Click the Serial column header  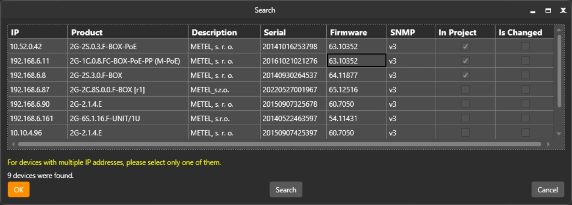(293, 32)
